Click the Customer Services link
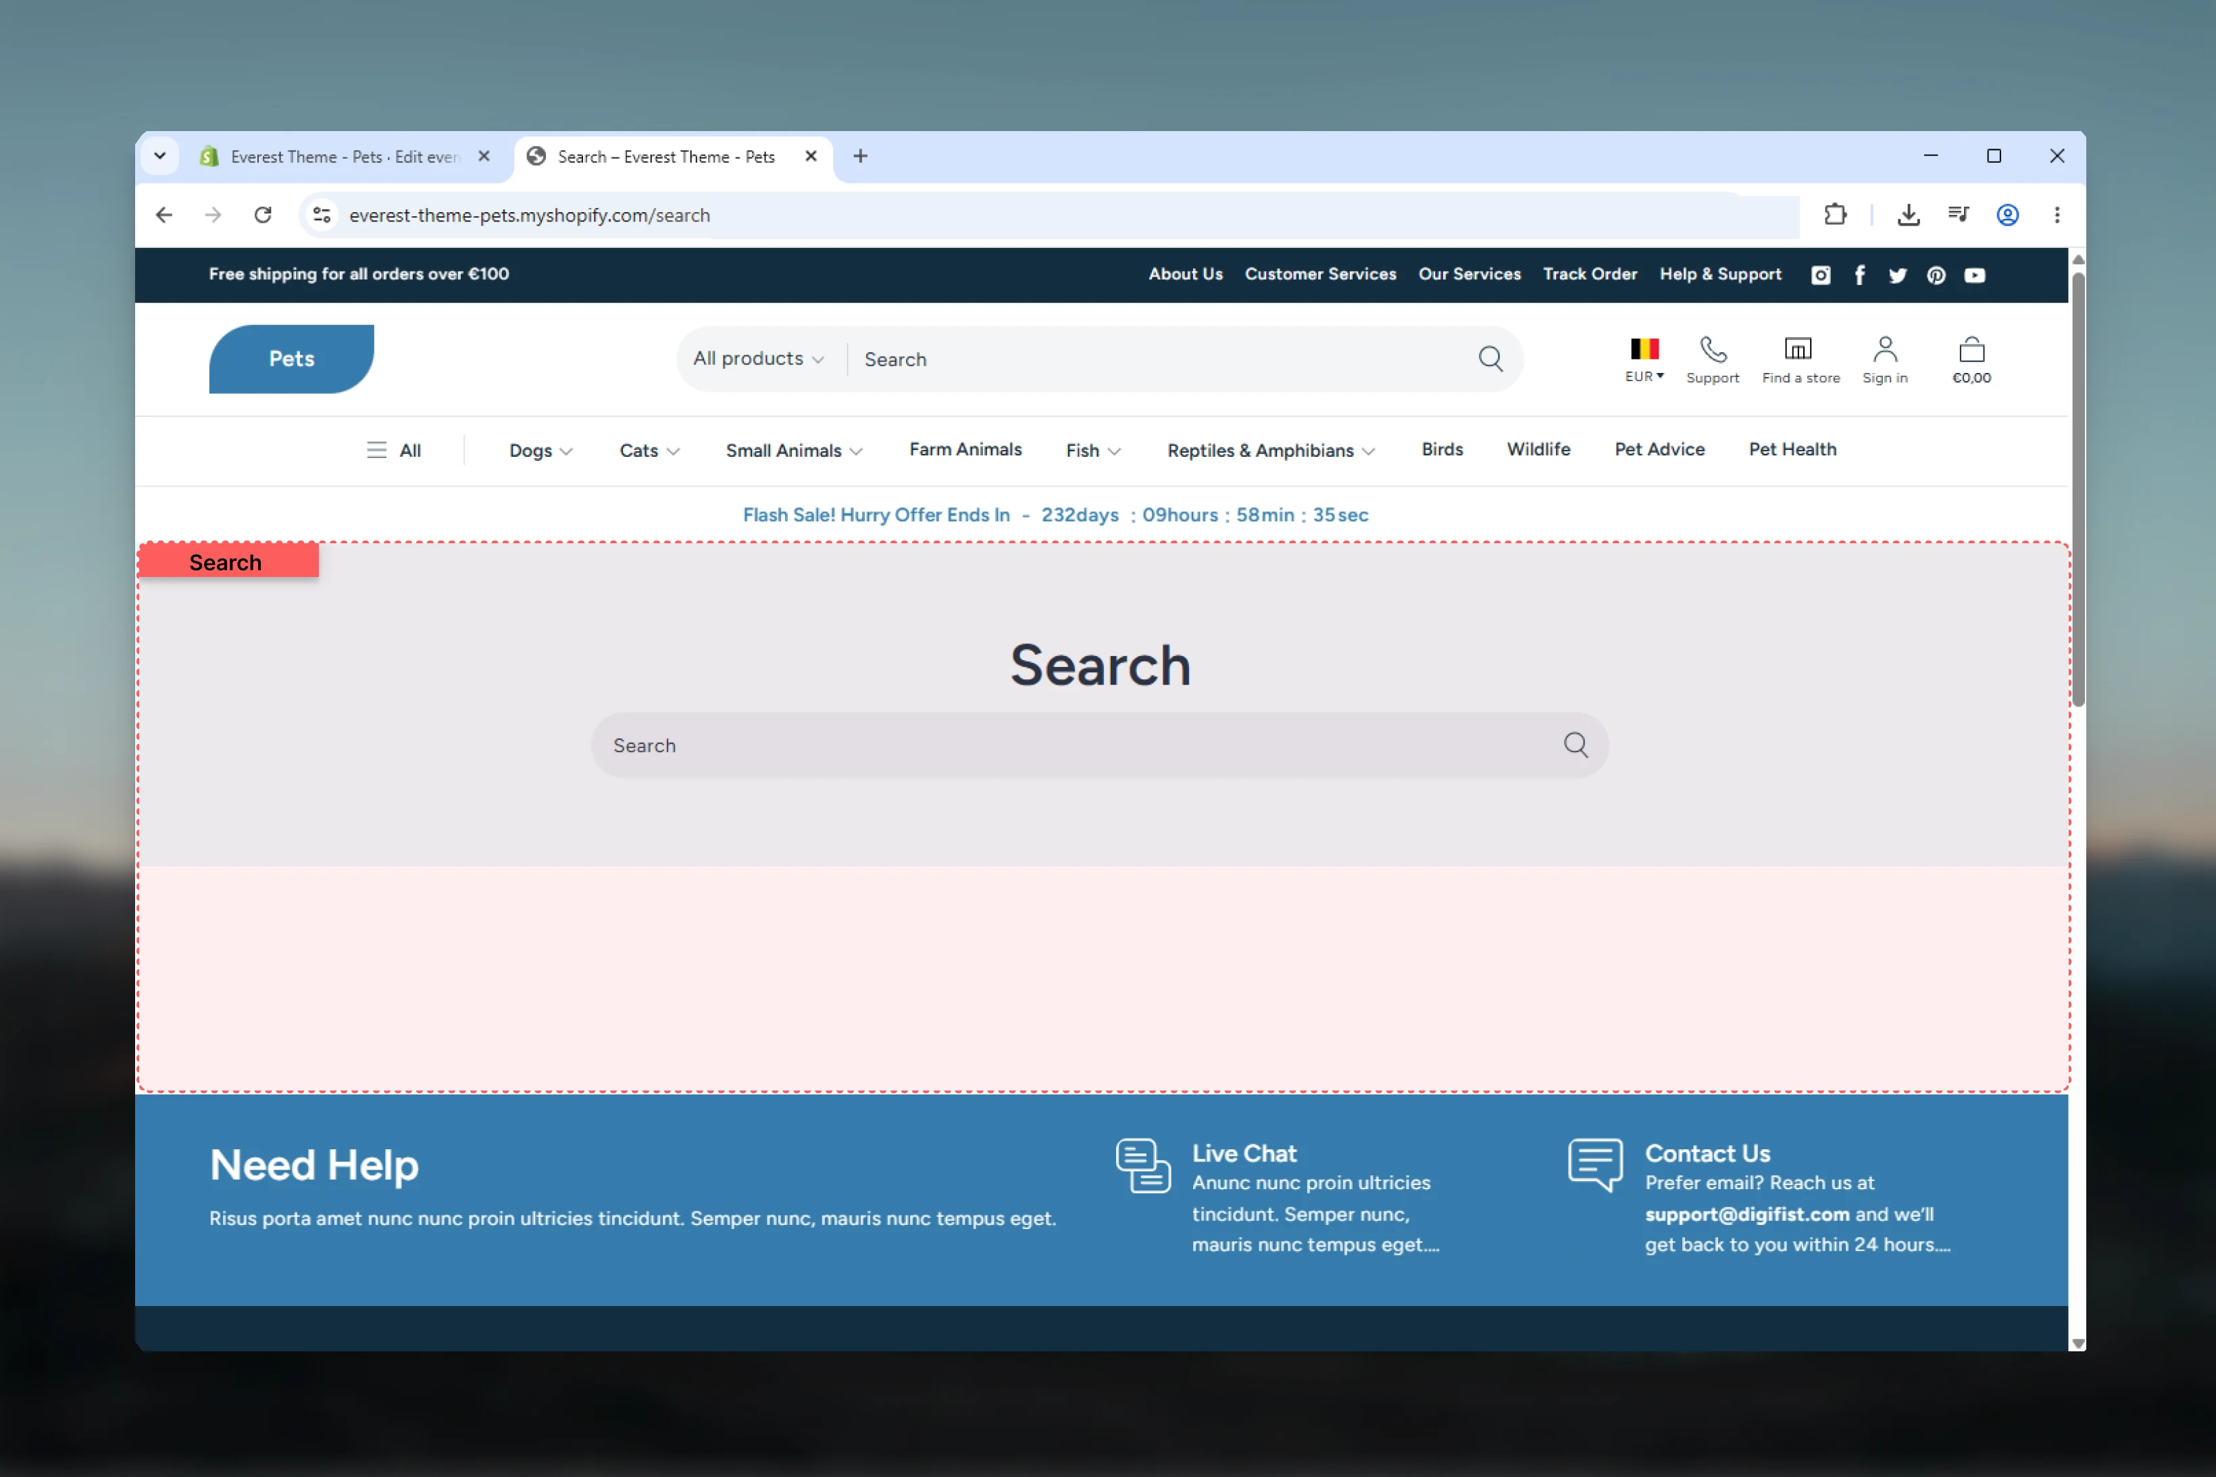Viewport: 2216px width, 1477px height. 1320,274
